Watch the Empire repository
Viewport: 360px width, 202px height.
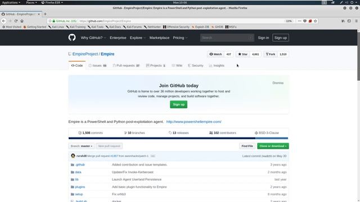(215, 54)
